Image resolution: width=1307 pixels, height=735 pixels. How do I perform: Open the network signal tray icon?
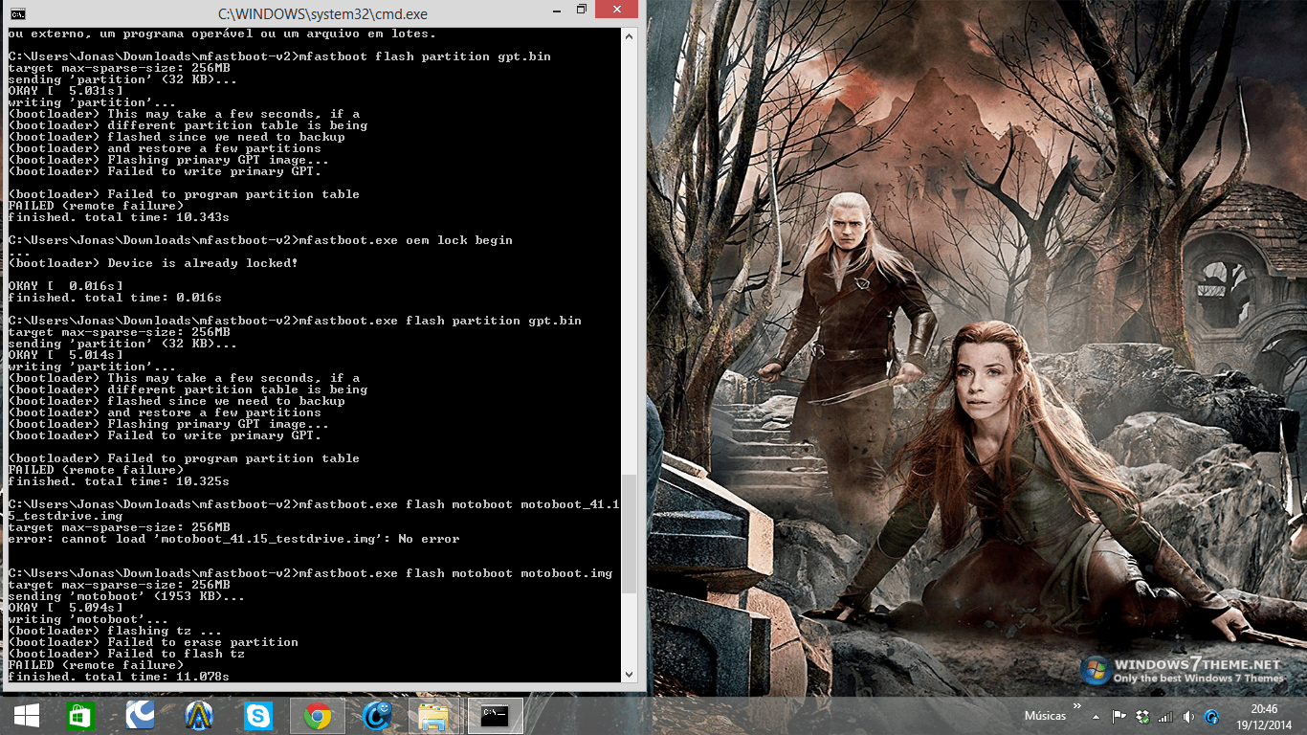(1165, 716)
